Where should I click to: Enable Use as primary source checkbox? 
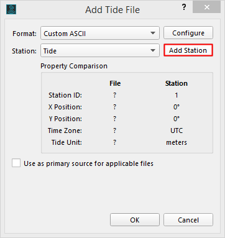point(16,163)
